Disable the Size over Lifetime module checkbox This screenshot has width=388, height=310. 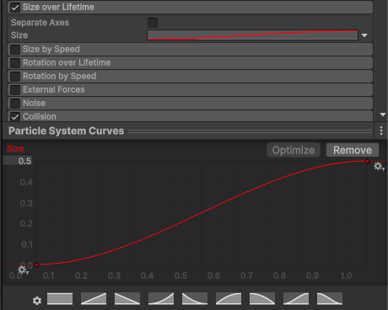15,8
